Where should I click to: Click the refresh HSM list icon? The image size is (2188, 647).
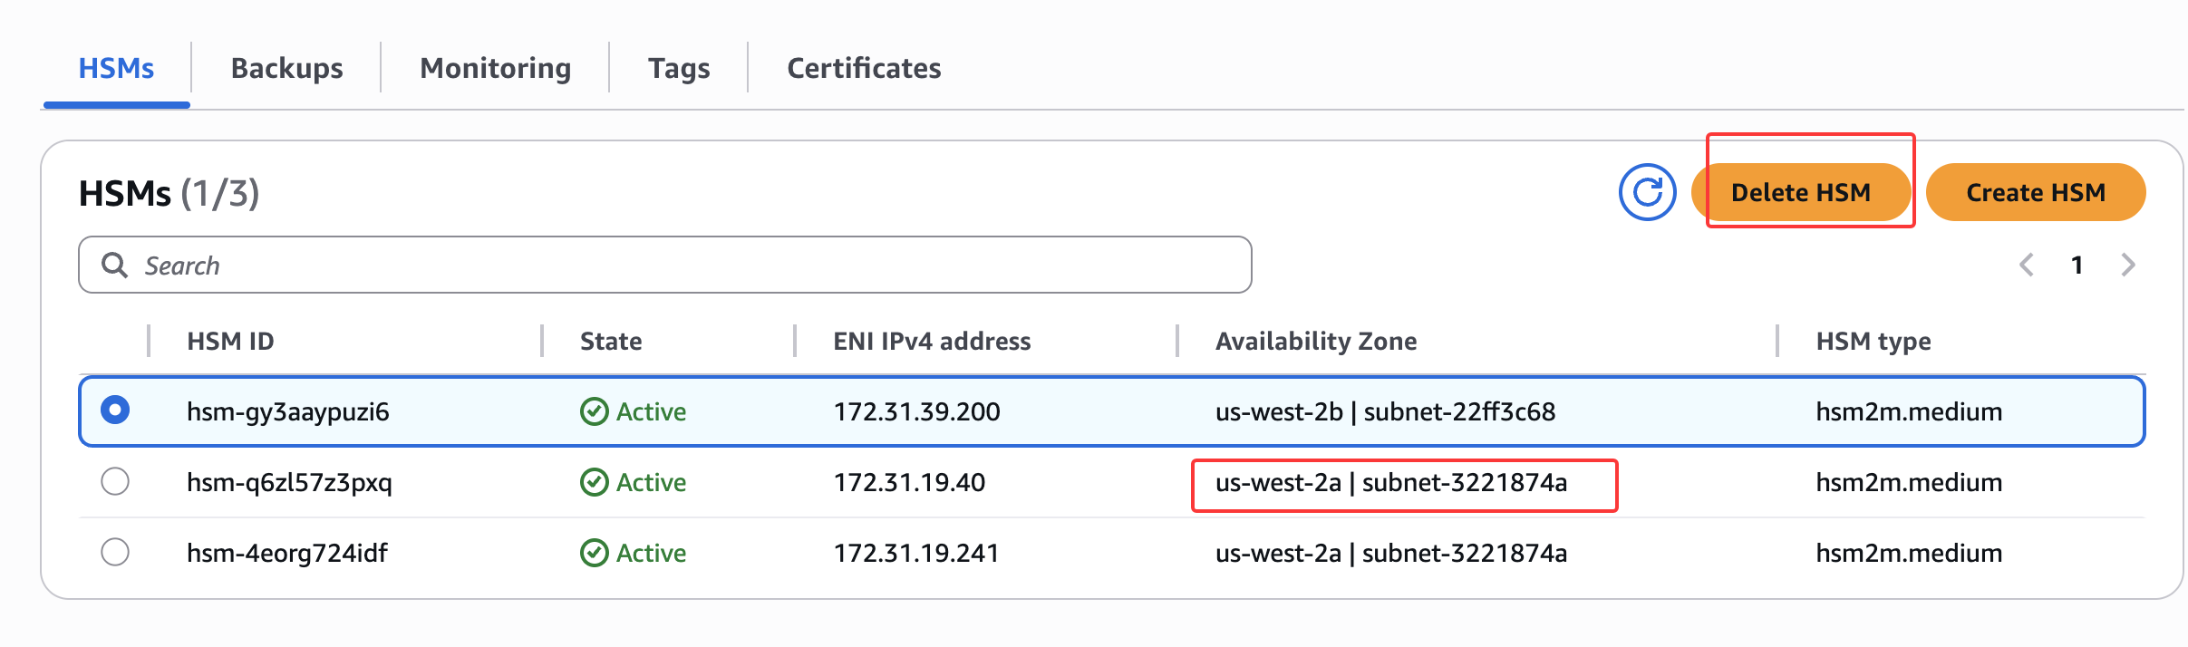[1647, 192]
